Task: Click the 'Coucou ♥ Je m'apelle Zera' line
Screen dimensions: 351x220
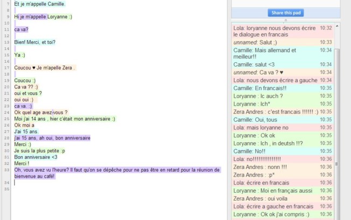Action: (45, 68)
